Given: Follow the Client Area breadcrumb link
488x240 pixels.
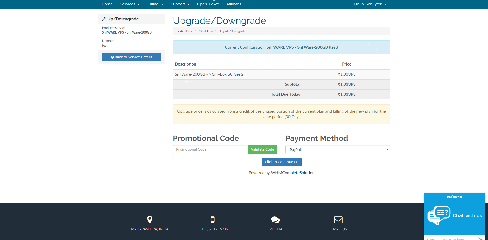Looking at the screenshot, I should (205, 31).
